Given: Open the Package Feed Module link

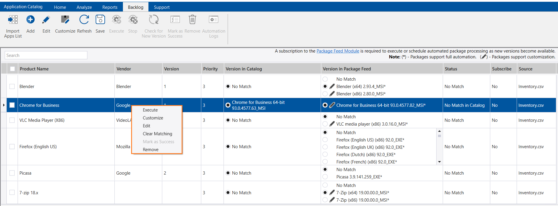Looking at the screenshot, I should pos(338,51).
